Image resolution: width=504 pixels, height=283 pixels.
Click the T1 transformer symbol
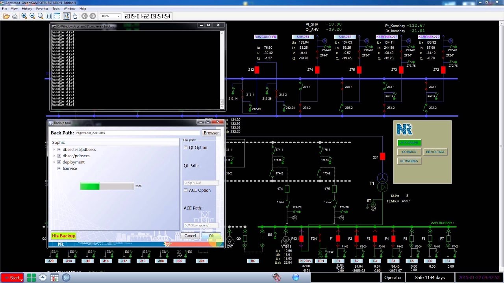[x=382, y=183]
